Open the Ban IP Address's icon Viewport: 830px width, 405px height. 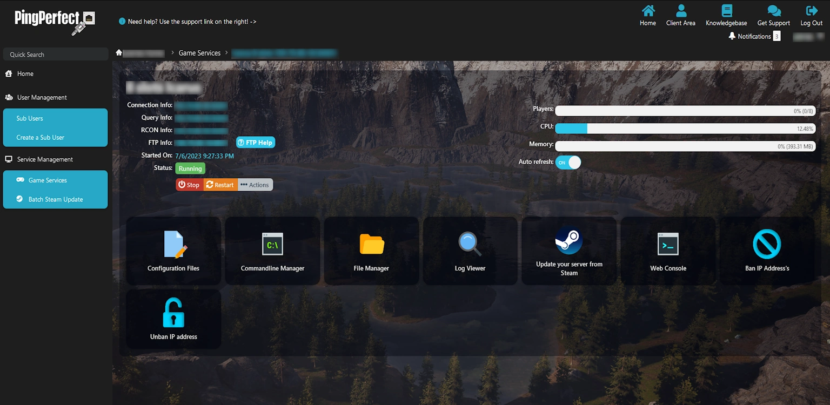(767, 244)
